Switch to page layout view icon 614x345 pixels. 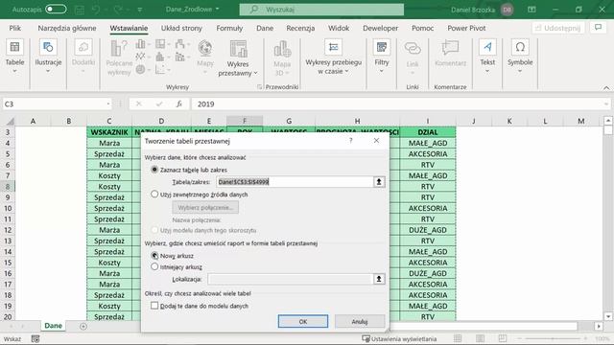[480, 338]
